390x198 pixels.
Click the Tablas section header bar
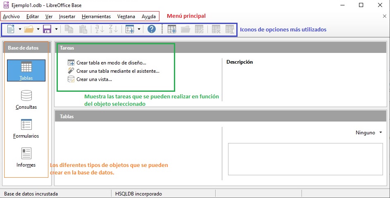pos(221,117)
